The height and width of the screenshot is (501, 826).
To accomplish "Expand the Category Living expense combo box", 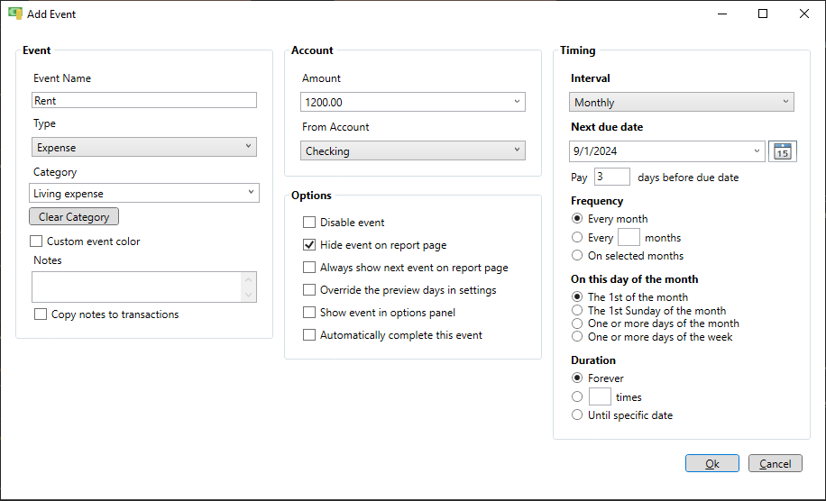I will point(143,193).
